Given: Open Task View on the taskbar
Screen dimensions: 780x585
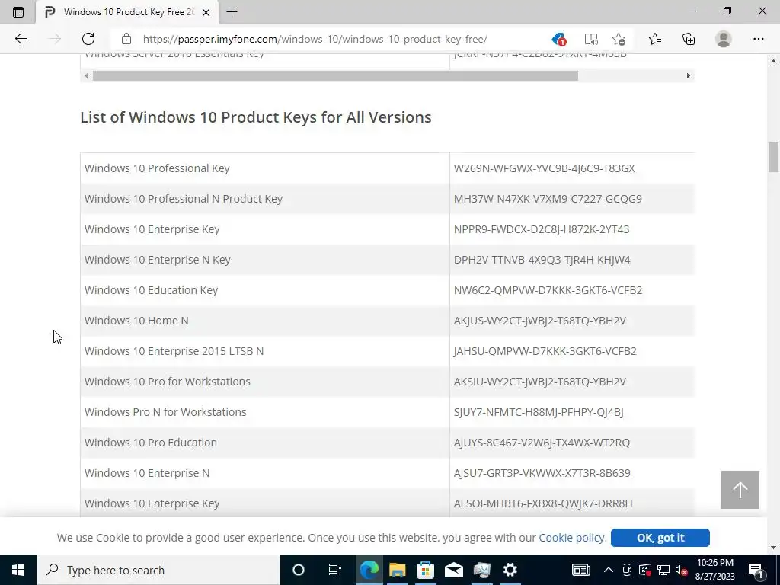Looking at the screenshot, I should click(x=335, y=570).
